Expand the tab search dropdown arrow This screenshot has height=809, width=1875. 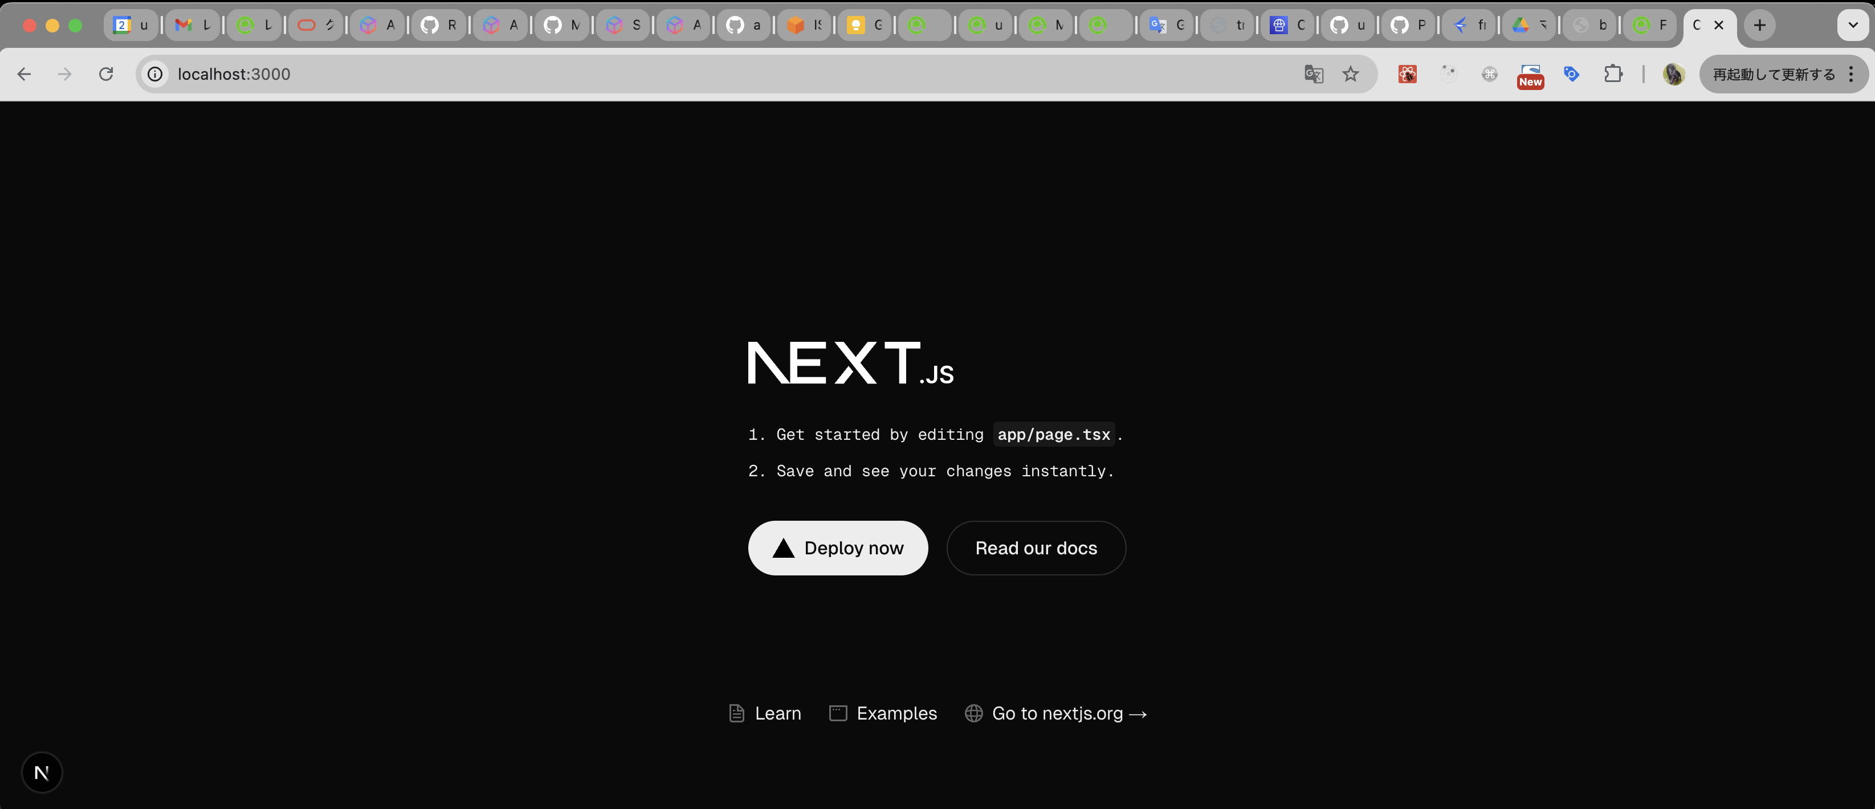[x=1852, y=26]
